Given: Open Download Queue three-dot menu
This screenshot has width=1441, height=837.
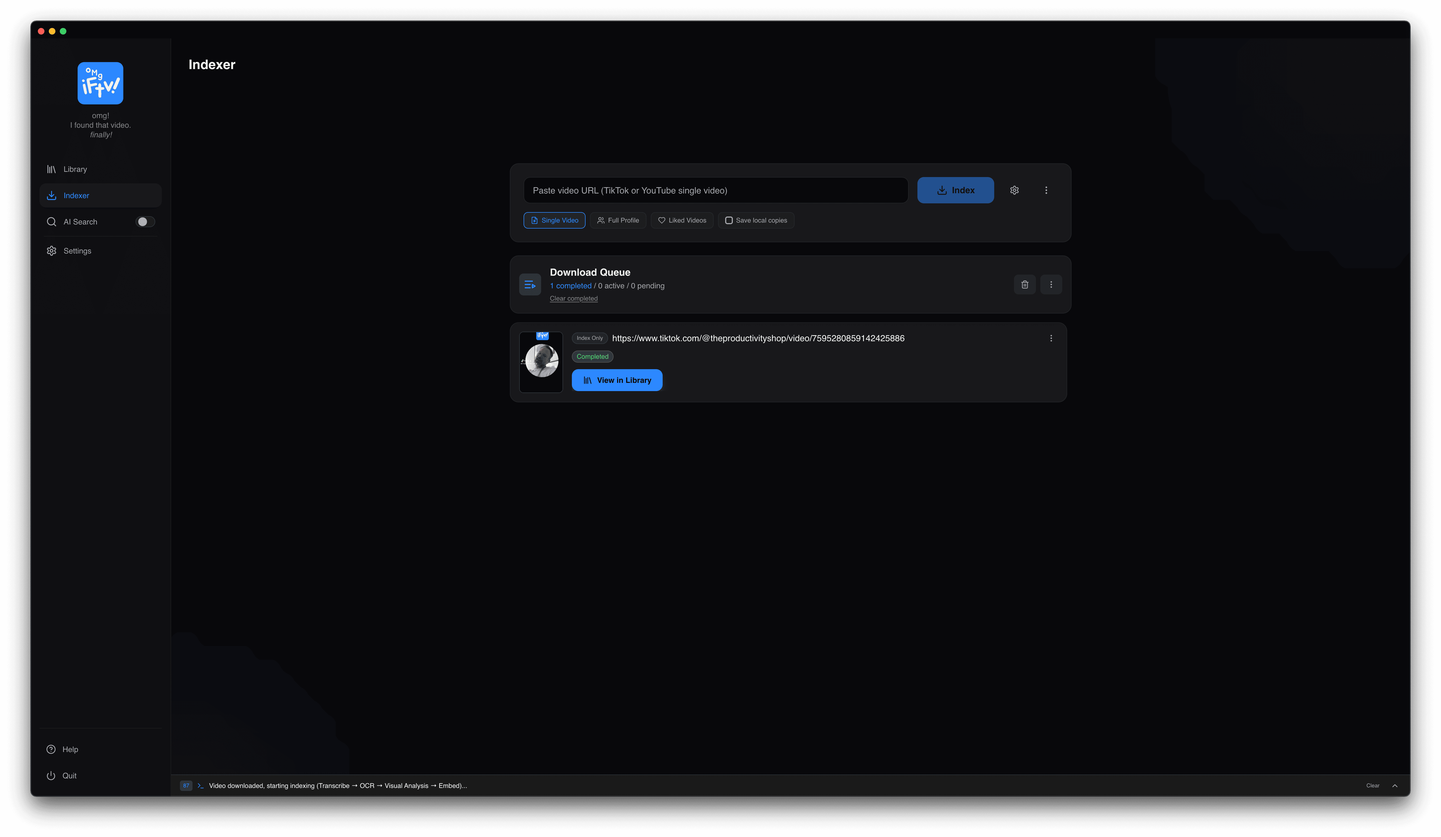Looking at the screenshot, I should (1050, 284).
